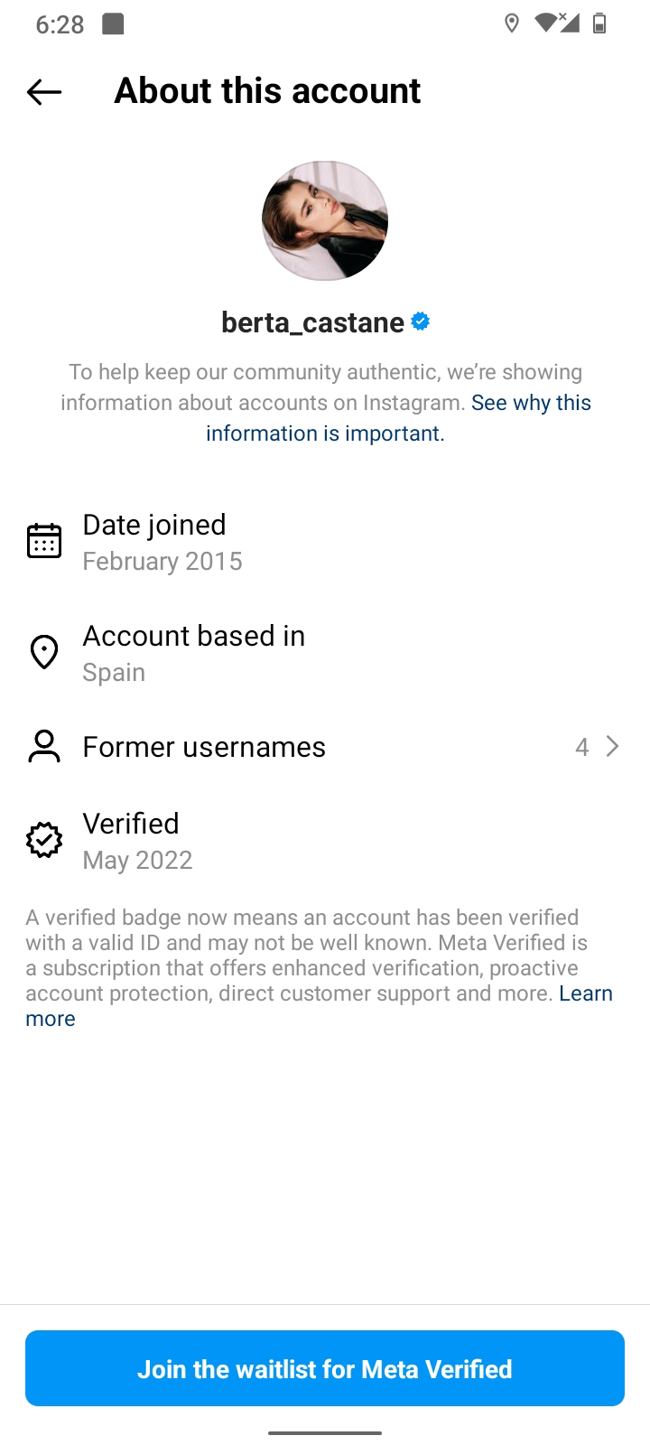Tap the verified seal icon beside Verified

[44, 840]
